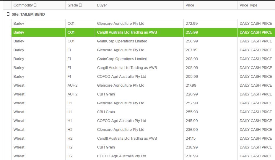The height and width of the screenshot is (160, 275).
Task: Click the 241.15 price for Wheat H2
Action: tap(191, 138)
